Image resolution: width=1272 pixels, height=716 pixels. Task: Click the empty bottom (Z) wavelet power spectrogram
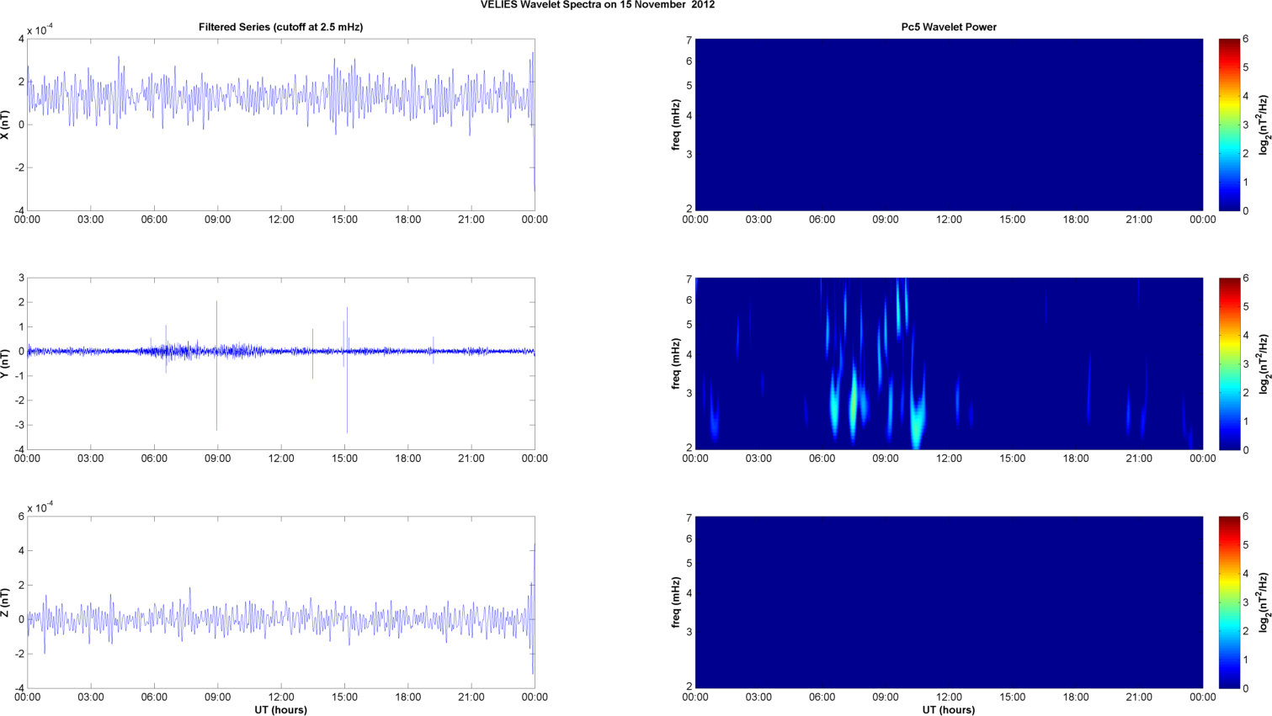click(x=949, y=602)
